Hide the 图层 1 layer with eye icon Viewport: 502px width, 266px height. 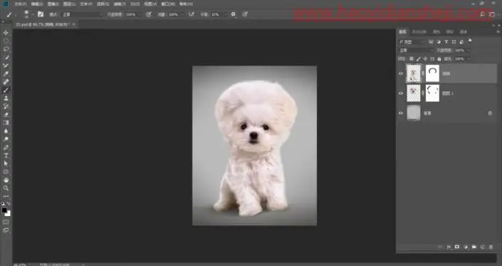tap(401, 93)
